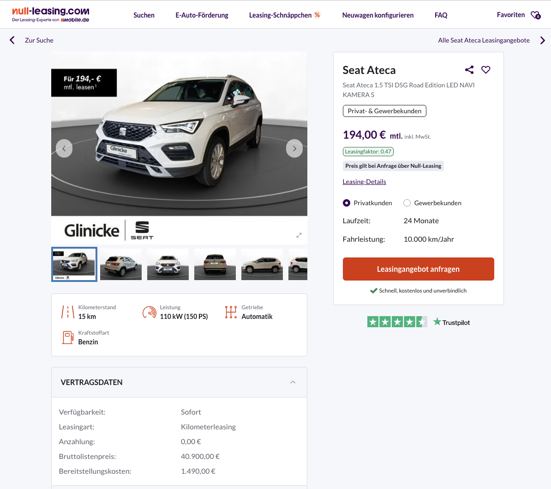Image resolution: width=551 pixels, height=489 pixels.
Task: Click the null-leasing.com logo
Action: click(x=51, y=14)
